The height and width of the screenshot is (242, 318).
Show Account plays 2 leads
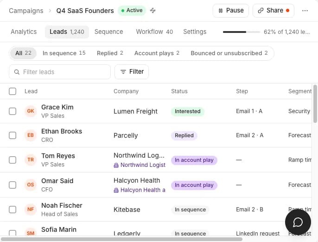tap(157, 53)
